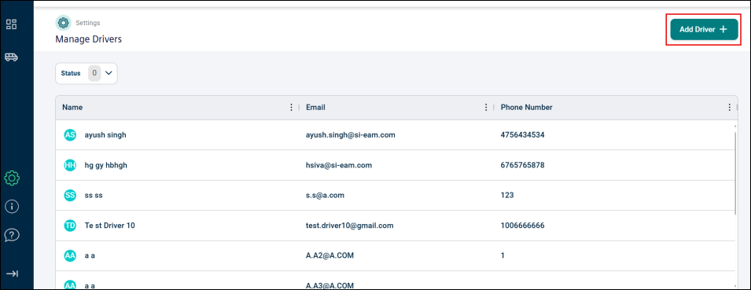Click phone number 123
This screenshot has height=290, width=751.
pyautogui.click(x=507, y=195)
